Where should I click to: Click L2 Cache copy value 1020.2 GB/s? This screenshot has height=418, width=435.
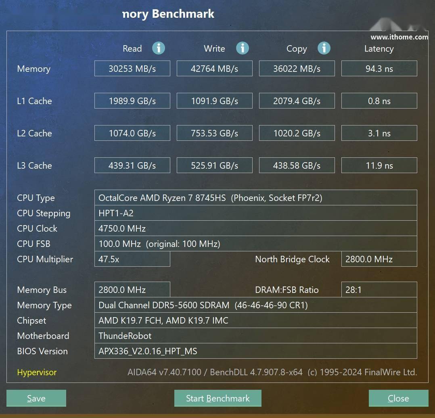[297, 133]
